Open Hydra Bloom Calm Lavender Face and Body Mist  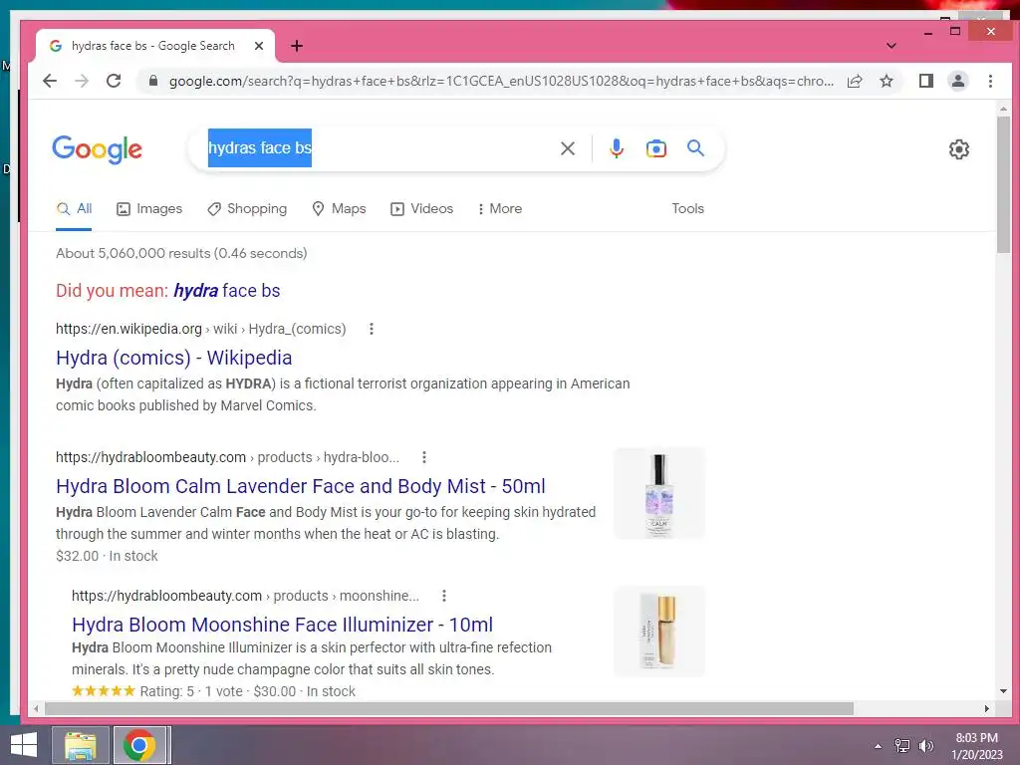[301, 486]
